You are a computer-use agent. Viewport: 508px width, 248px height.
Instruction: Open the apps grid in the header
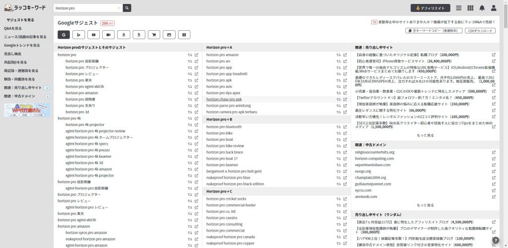tap(470, 8)
